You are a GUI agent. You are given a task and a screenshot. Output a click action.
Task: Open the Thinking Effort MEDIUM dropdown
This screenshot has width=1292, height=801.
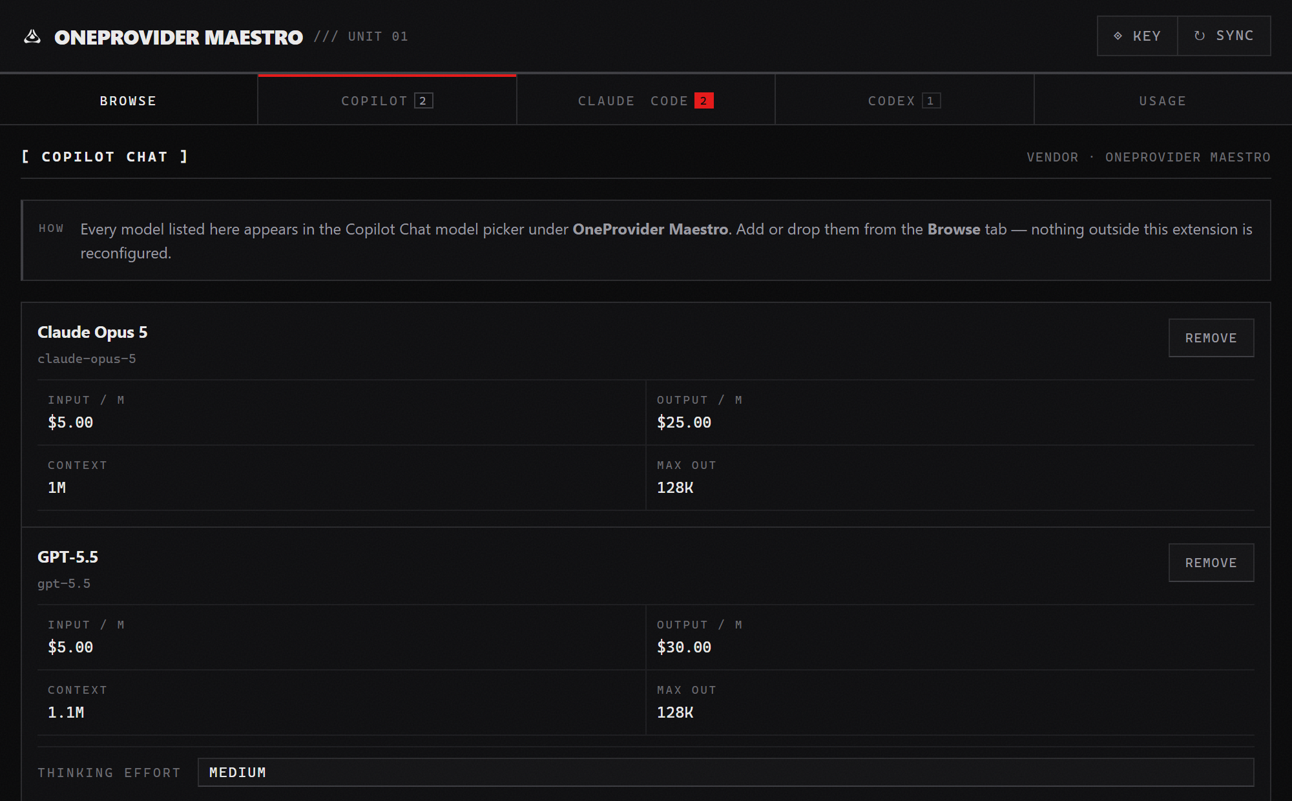tap(725, 773)
